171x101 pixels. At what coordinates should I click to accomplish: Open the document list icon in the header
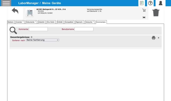pos(142,3)
